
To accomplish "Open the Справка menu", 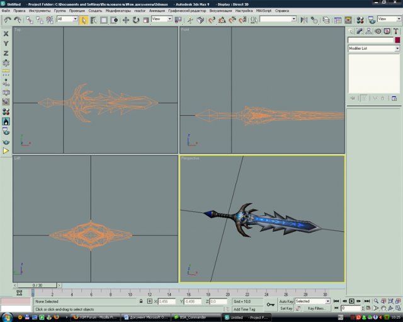I will click(282, 11).
